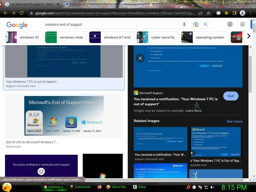Reload the current page
Screen dimensions: 256x192
point(21,13)
